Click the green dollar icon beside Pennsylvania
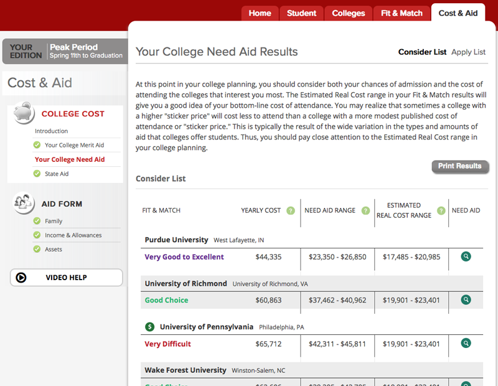Image resolution: width=498 pixels, height=386 pixels. [x=149, y=327]
